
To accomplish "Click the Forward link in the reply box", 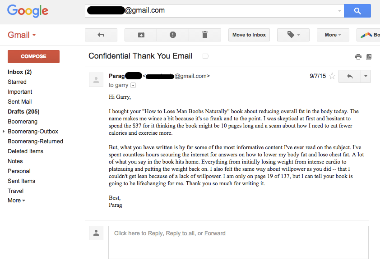I will (215, 233).
